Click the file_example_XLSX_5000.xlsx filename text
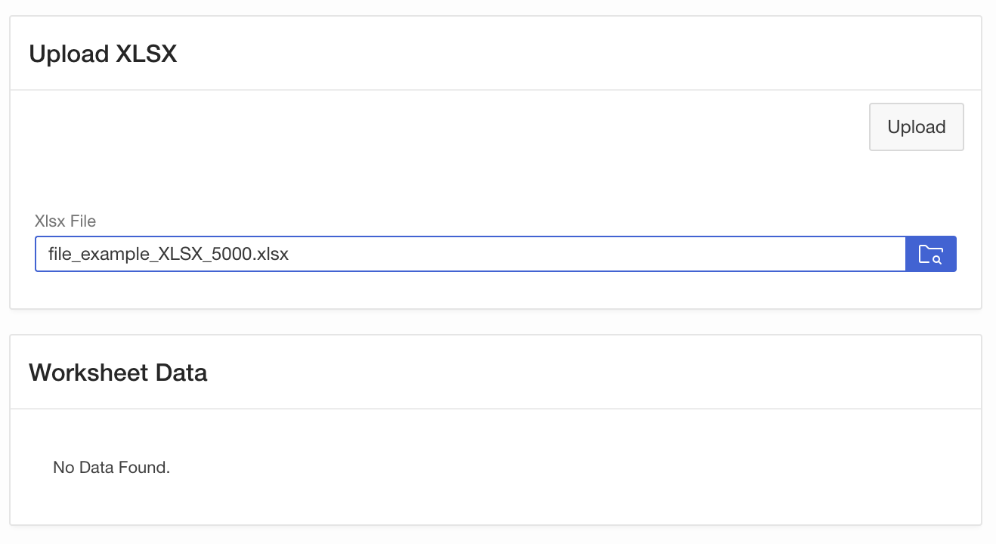This screenshot has width=996, height=544. [168, 254]
